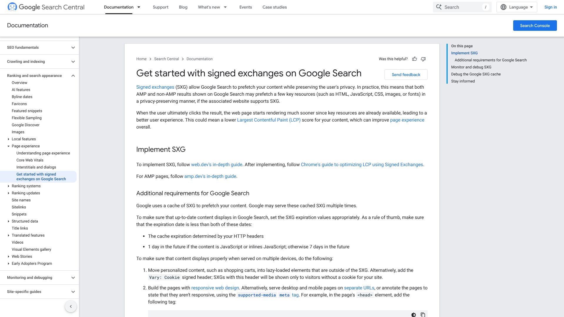Image resolution: width=564 pixels, height=317 pixels.
Task: Expand the Local features tree item
Action: tap(9, 139)
